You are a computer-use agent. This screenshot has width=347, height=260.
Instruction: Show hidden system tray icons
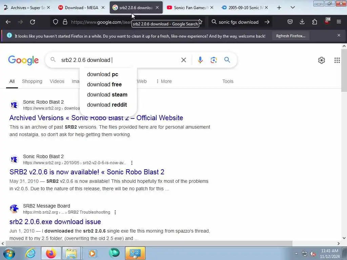296,254
